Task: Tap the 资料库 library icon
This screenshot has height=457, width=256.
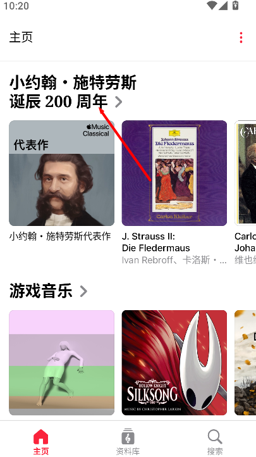Action: [128, 437]
